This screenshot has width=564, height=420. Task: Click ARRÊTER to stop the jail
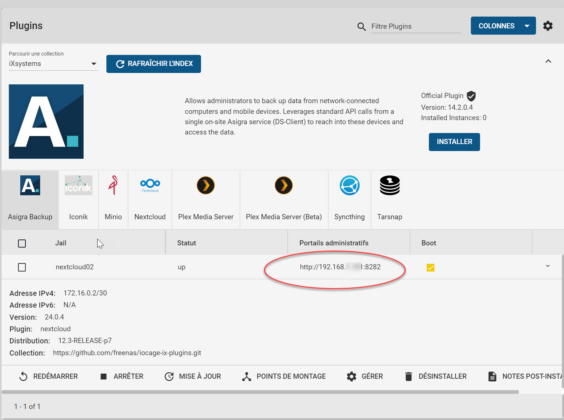point(122,377)
